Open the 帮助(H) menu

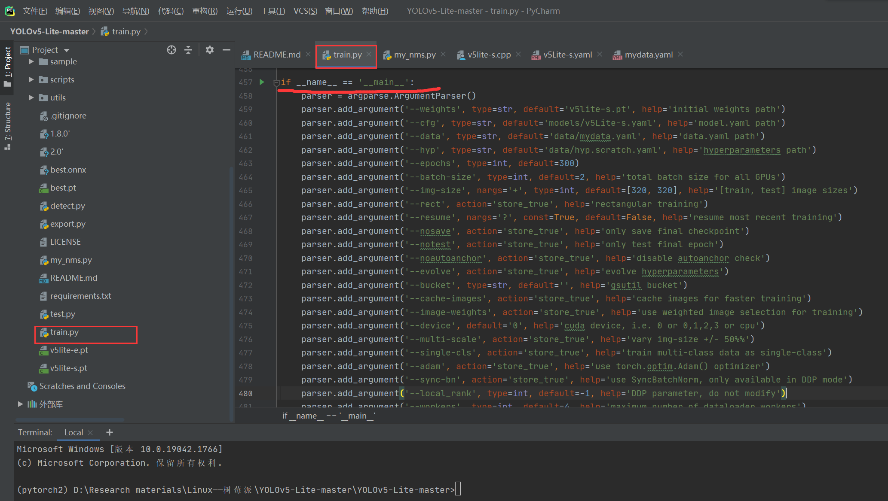point(375,11)
